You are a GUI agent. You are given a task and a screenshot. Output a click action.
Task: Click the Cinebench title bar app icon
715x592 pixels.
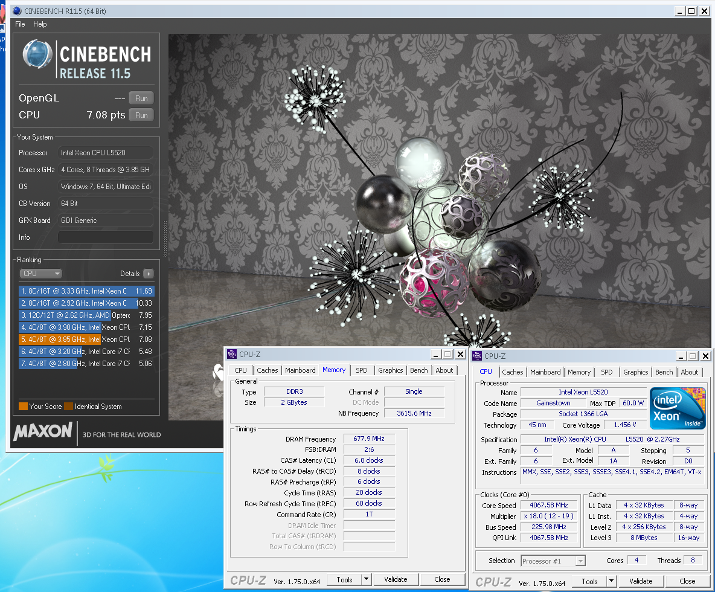18,11
